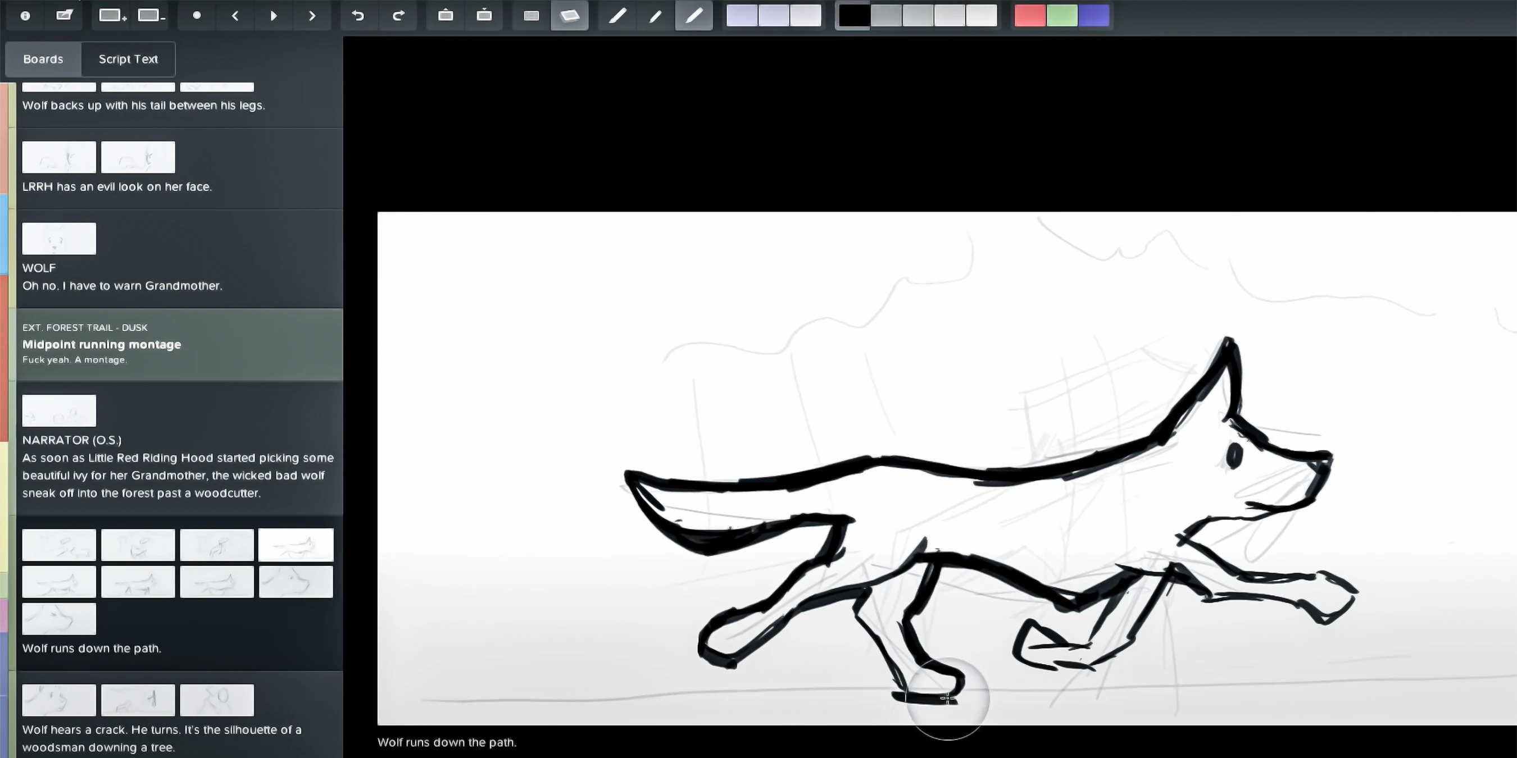Image resolution: width=1517 pixels, height=758 pixels.
Task: Click 'Wolf backs up with his tail' text
Action: point(144,106)
